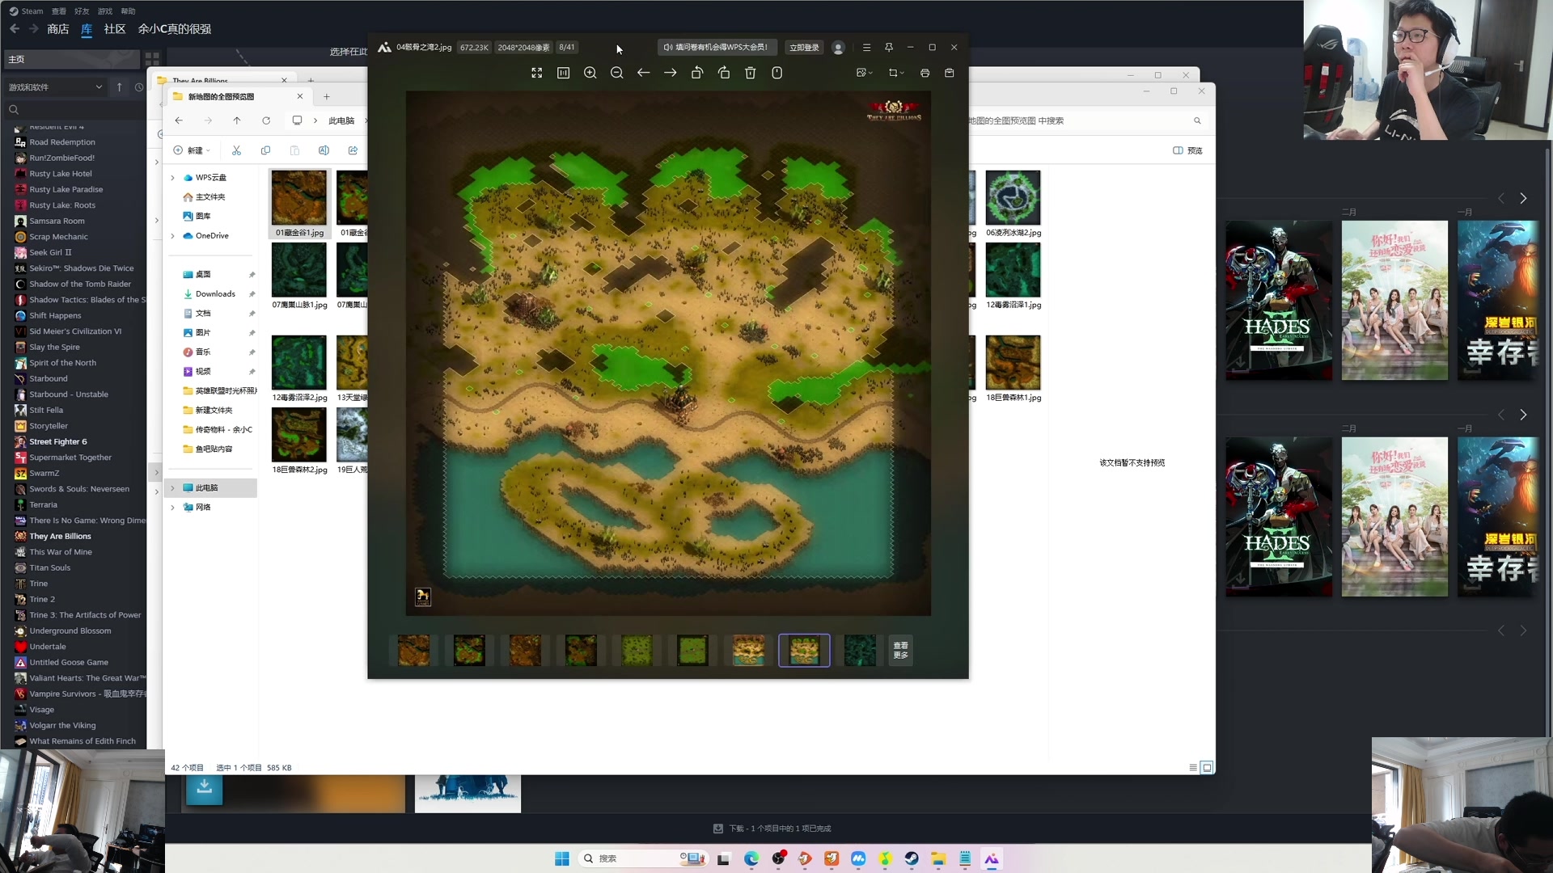Viewport: 1553px width, 873px height.
Task: Go to next image in viewer
Action: (x=671, y=73)
